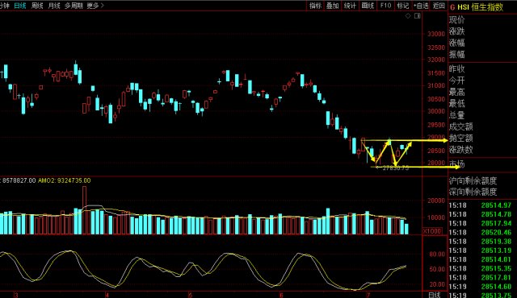Viewport: 517px width, 298px height.
Task: Select the latest 15:19 tick row
Action: (x=482, y=295)
